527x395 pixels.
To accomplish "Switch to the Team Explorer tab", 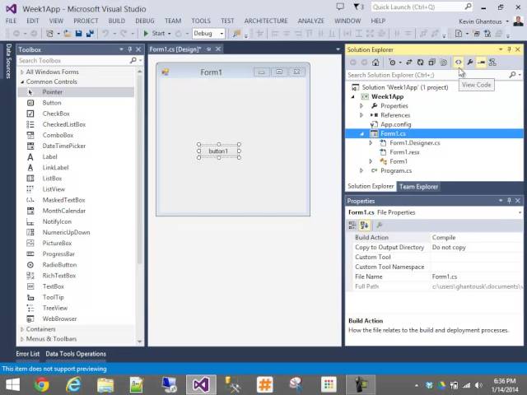I will pyautogui.click(x=418, y=187).
